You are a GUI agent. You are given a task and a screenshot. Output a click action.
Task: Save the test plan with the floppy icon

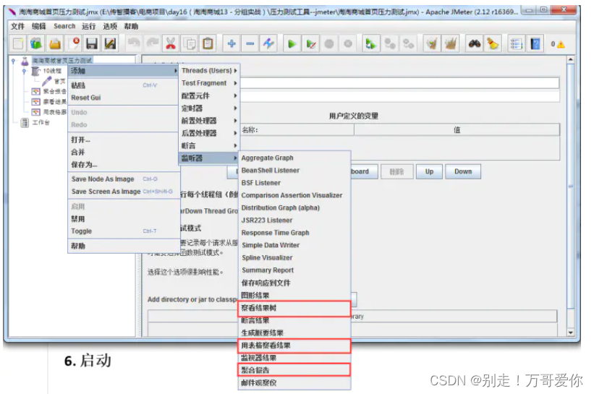pyautogui.click(x=92, y=44)
